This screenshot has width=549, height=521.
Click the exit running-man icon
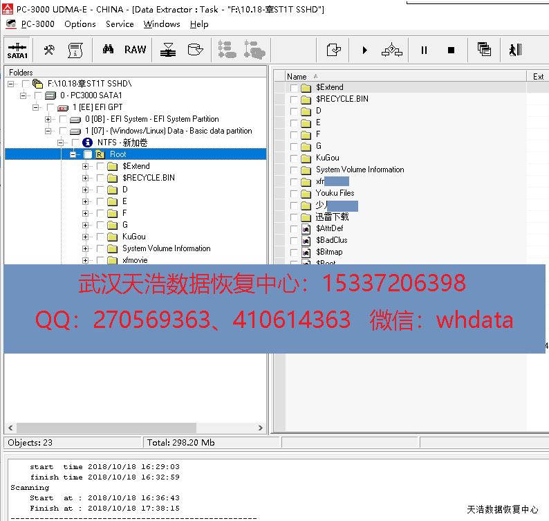514,50
